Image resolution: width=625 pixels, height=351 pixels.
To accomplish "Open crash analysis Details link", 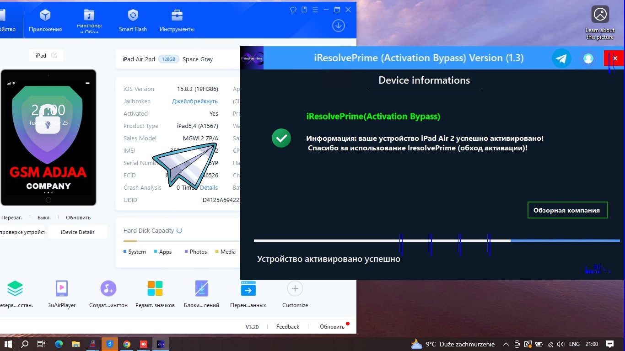I will click(209, 188).
